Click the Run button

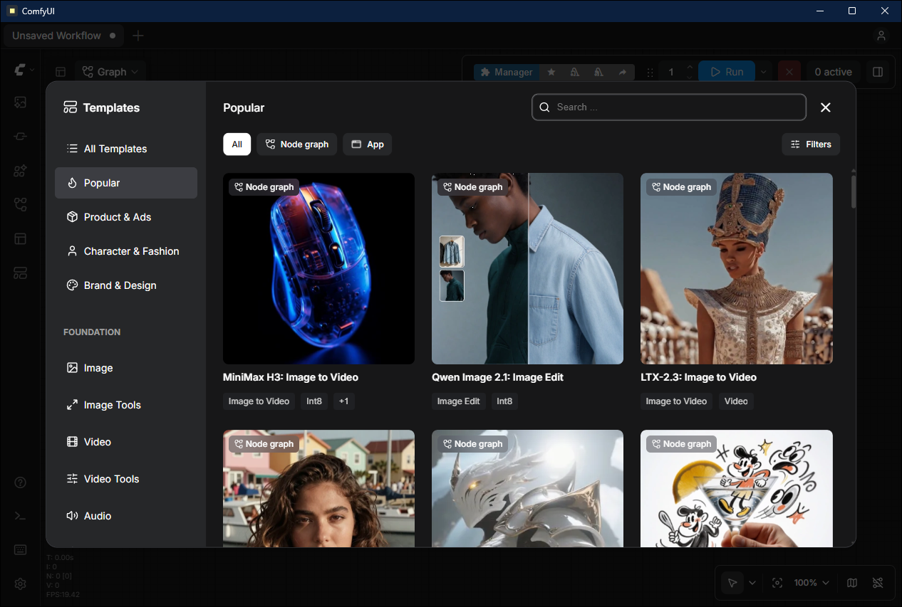pyautogui.click(x=726, y=72)
